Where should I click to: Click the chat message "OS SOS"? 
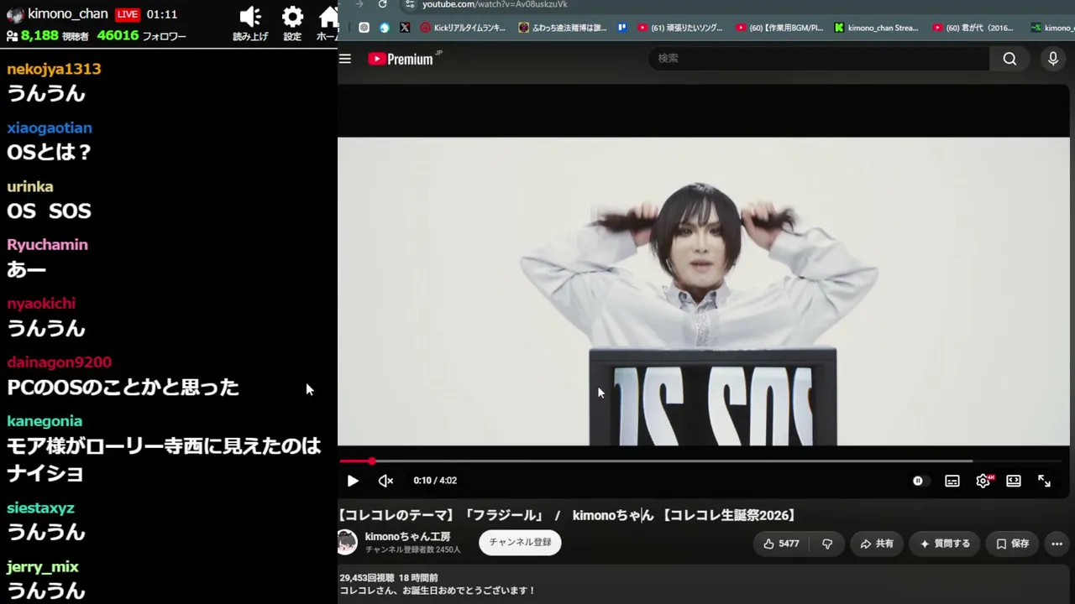(x=49, y=211)
